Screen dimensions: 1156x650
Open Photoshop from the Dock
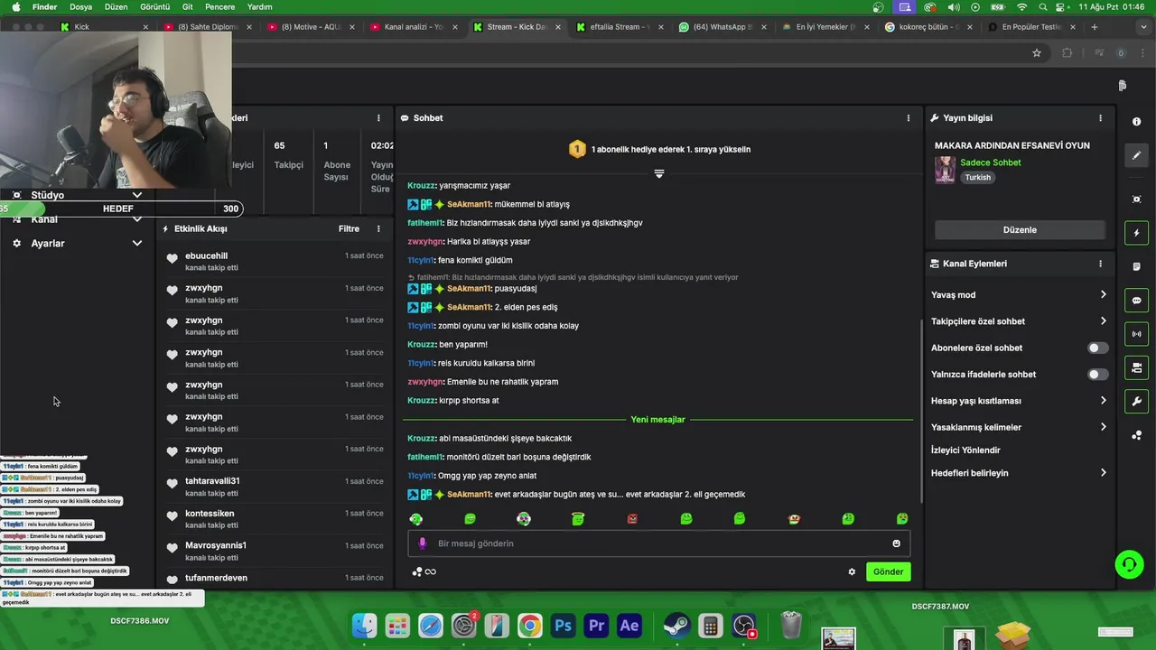point(564,626)
